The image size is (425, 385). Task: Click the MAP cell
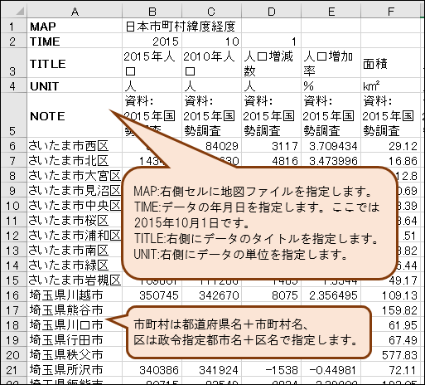(x=75, y=26)
